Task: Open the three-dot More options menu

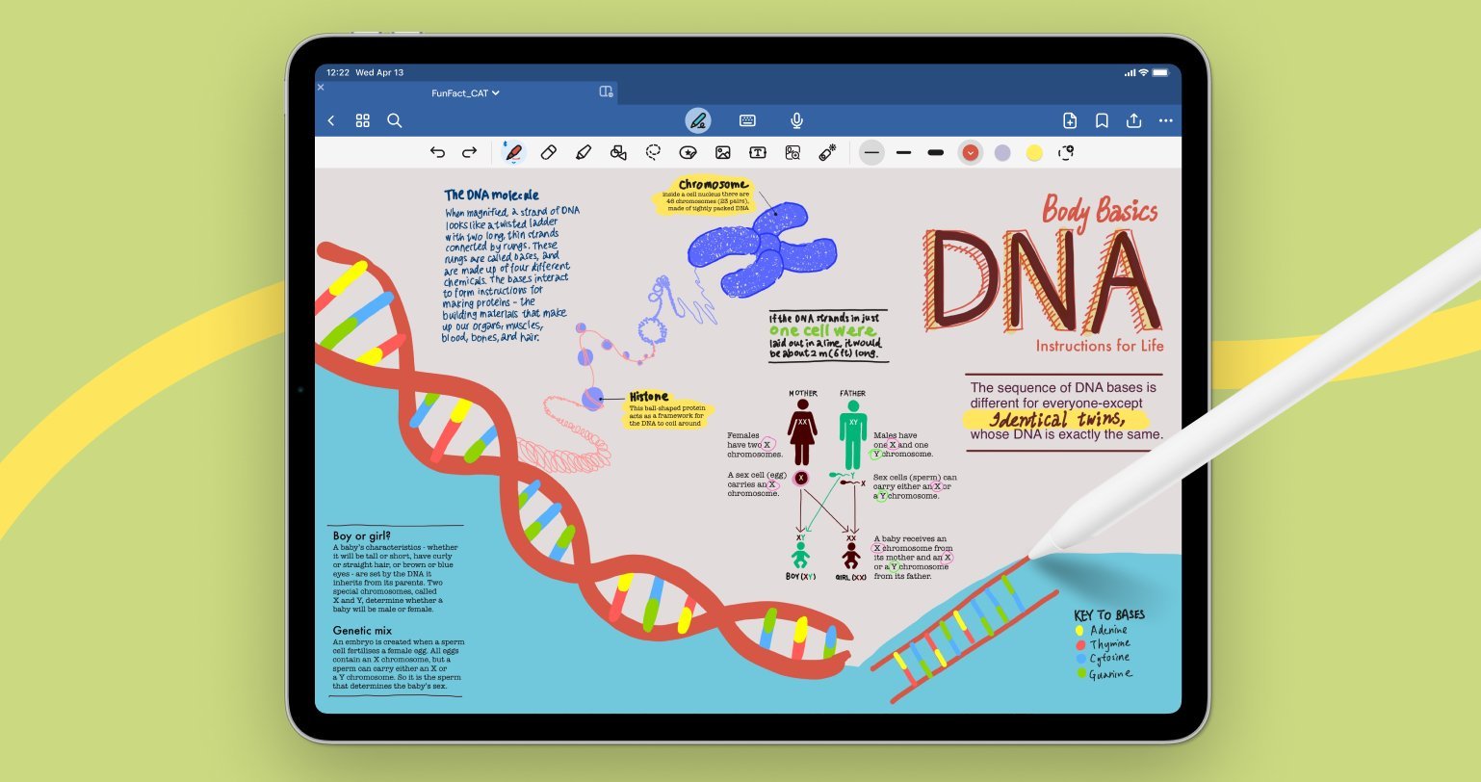Action: coord(1166,120)
